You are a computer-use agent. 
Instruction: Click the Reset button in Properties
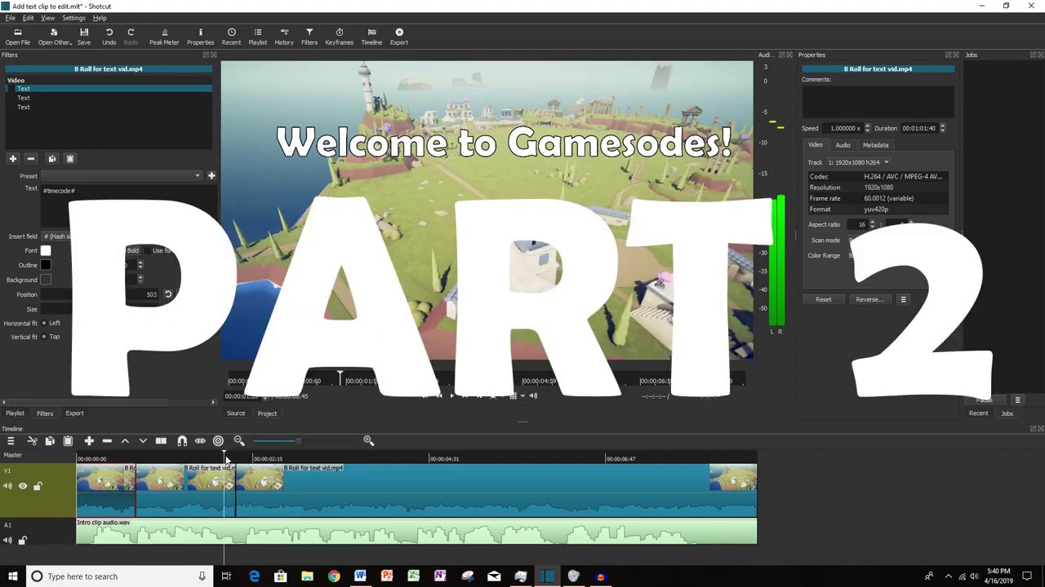click(823, 299)
